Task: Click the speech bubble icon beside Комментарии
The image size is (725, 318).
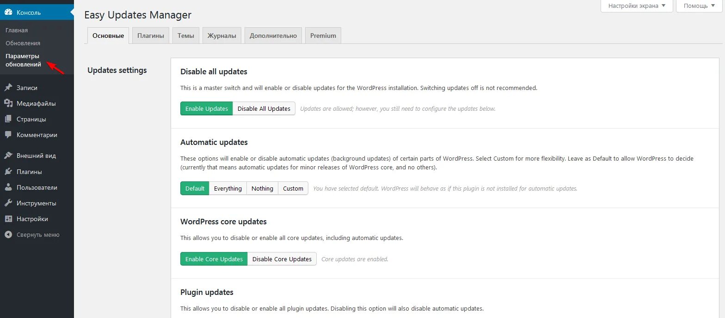Action: pos(8,135)
